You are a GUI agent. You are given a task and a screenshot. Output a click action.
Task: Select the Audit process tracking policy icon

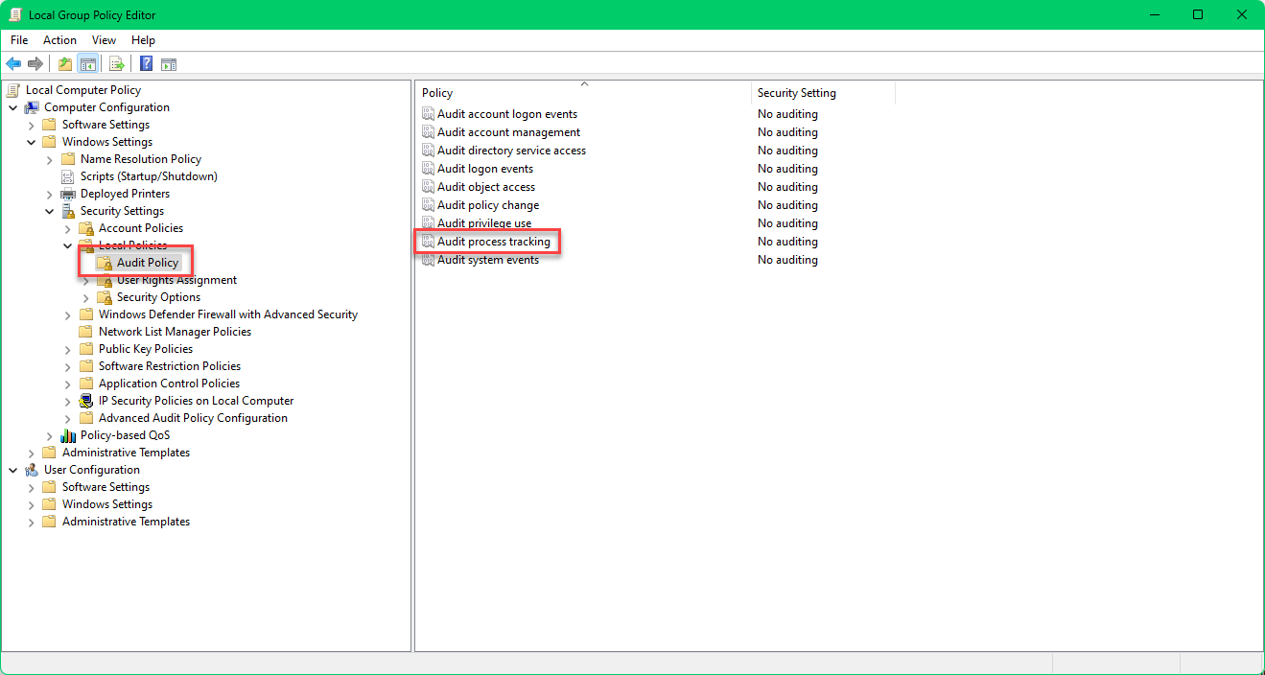tap(428, 242)
